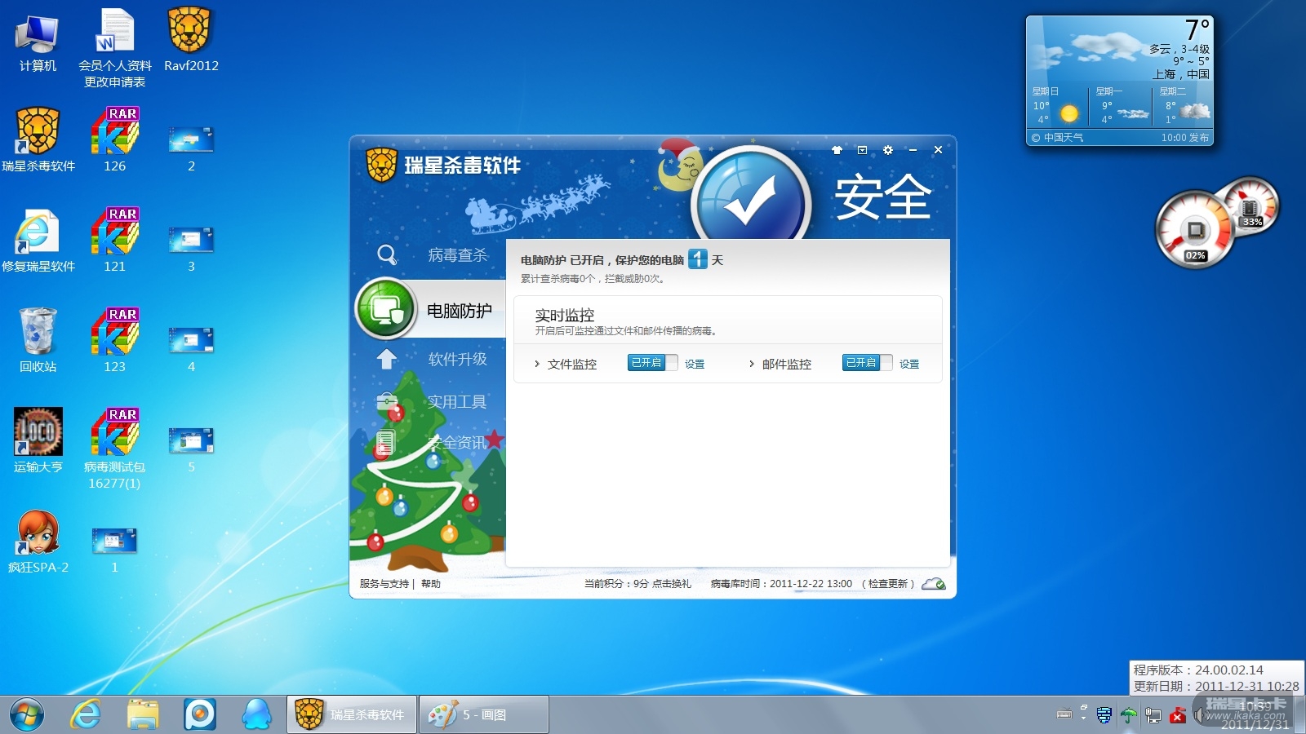Viewport: 1306px width, 734px height.
Task: Open the blue swirl browser taskbar icon
Action: 200,715
